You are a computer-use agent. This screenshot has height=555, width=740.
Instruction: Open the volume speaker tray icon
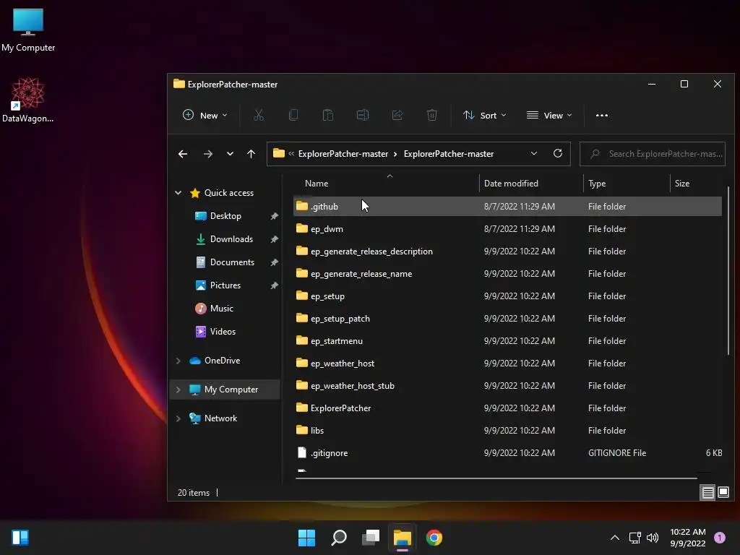pos(653,538)
